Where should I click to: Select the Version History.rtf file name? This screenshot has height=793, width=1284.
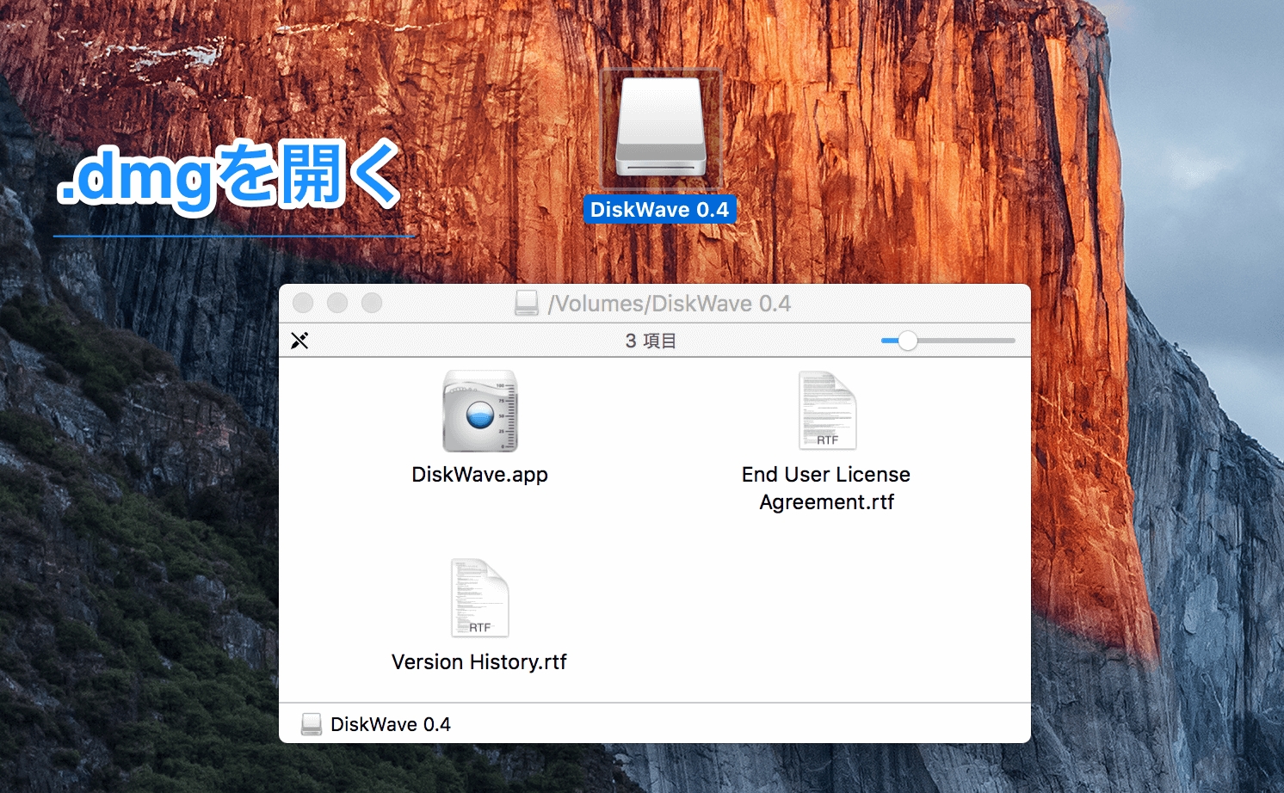pos(479,662)
